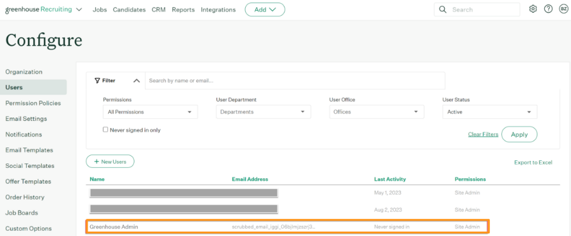Viewport: 571px width, 236px height.
Task: Click the Apply filters button
Action: pos(520,134)
